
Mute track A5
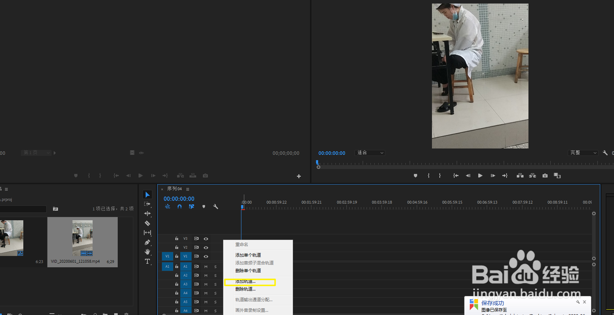[x=206, y=302]
